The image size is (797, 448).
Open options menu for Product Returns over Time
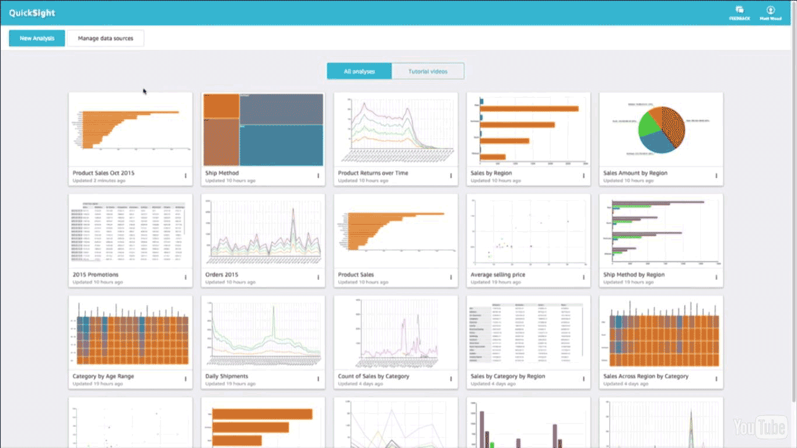[451, 176]
